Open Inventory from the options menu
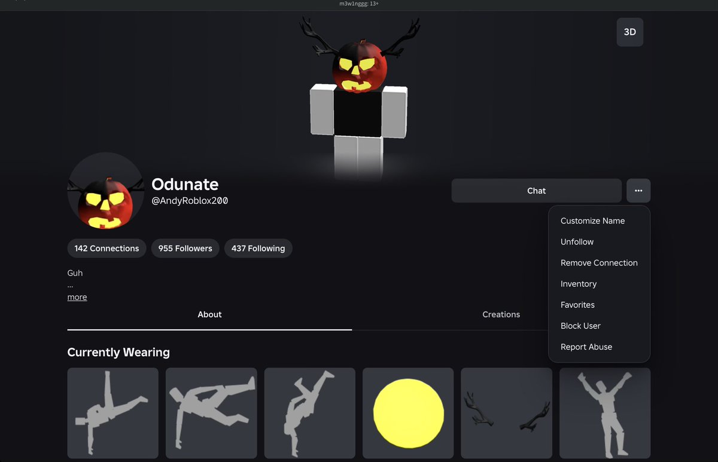 click(579, 284)
